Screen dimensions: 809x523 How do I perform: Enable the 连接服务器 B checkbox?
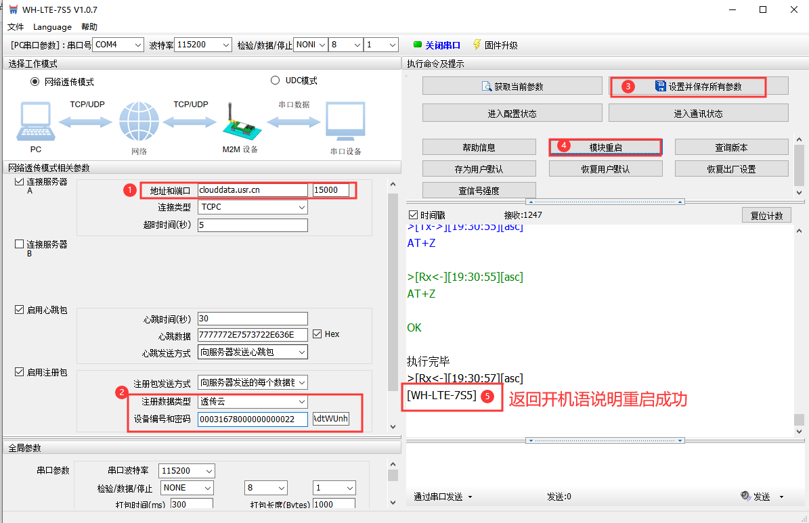click(19, 244)
